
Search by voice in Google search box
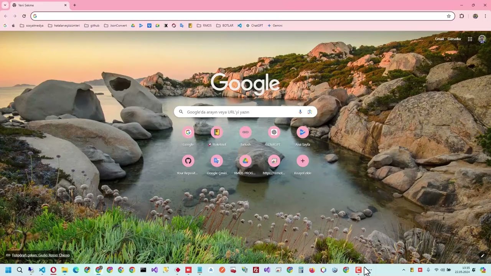coord(300,112)
